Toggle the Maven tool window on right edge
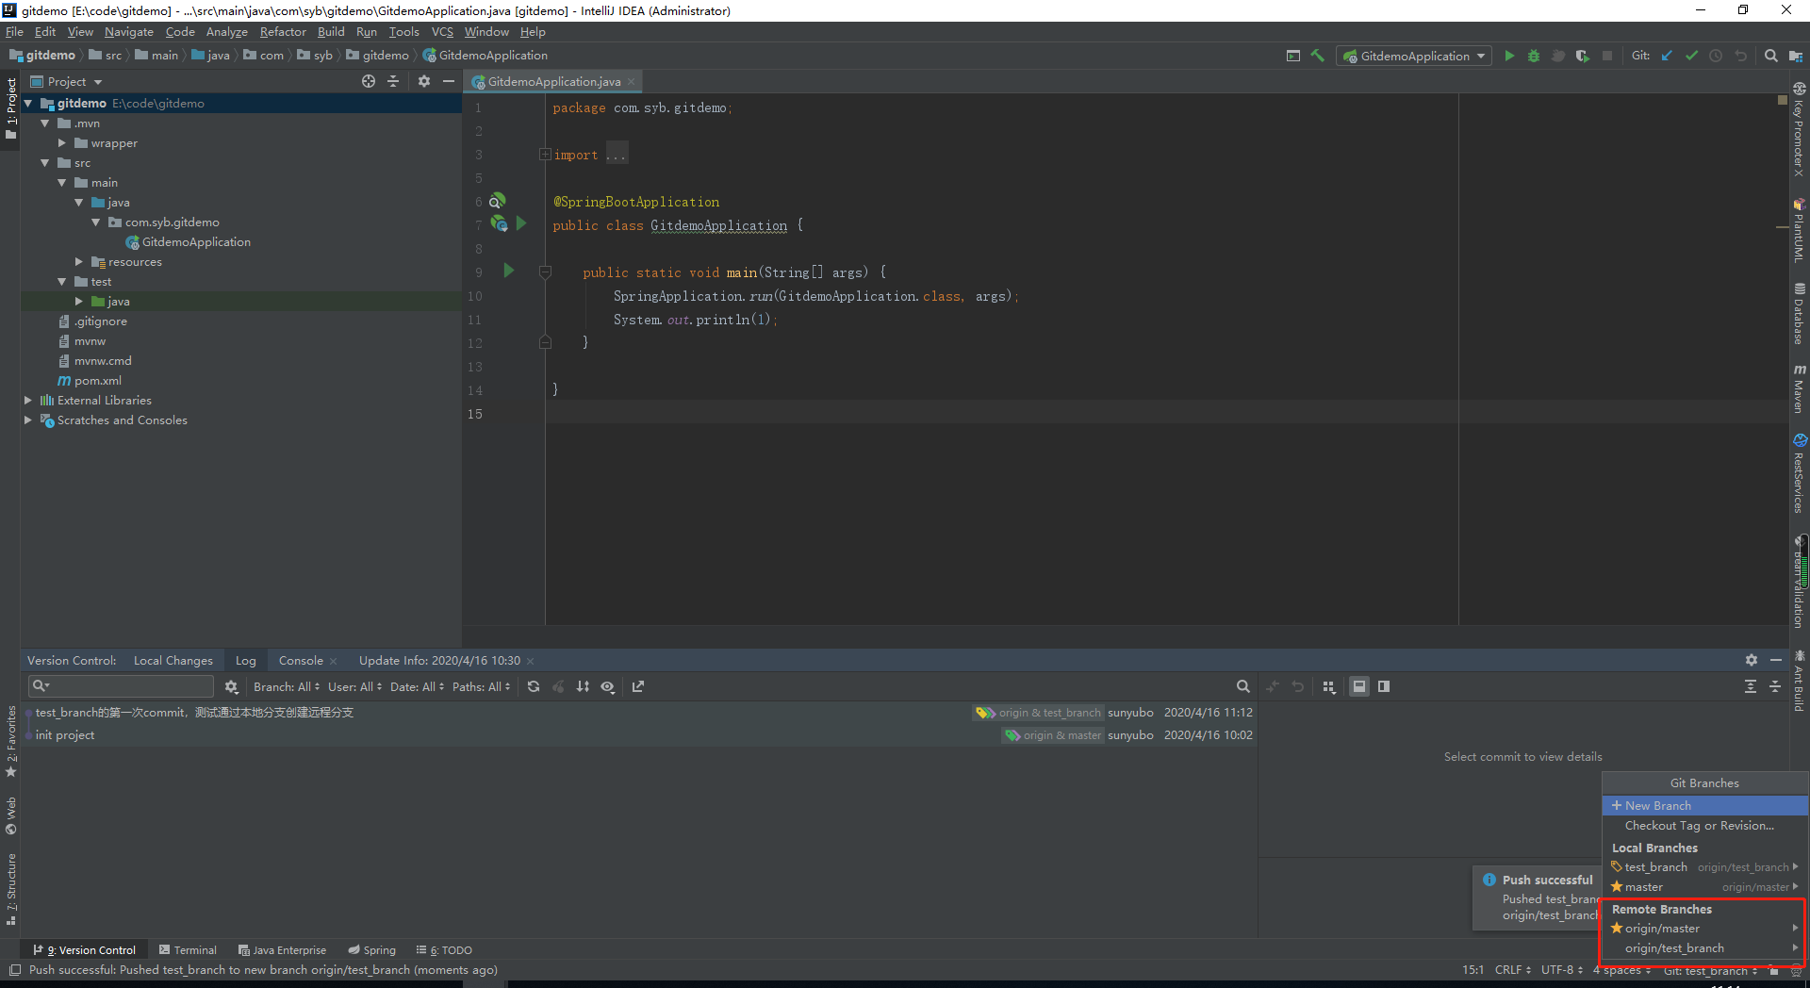 [x=1800, y=388]
